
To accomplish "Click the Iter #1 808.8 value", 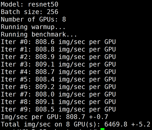I will 45,49.
